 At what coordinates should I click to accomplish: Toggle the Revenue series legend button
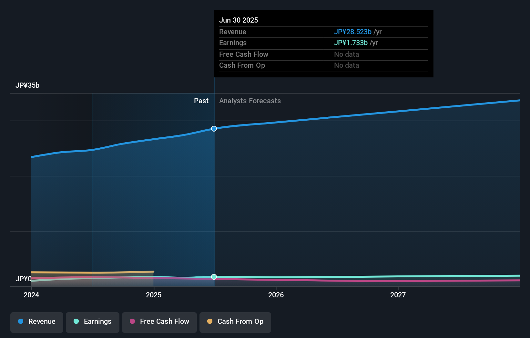[x=37, y=322]
